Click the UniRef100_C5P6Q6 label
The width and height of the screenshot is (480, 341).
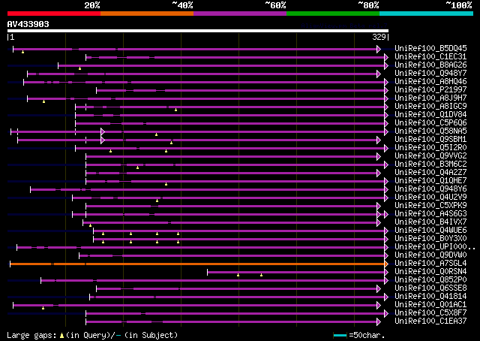click(430, 123)
